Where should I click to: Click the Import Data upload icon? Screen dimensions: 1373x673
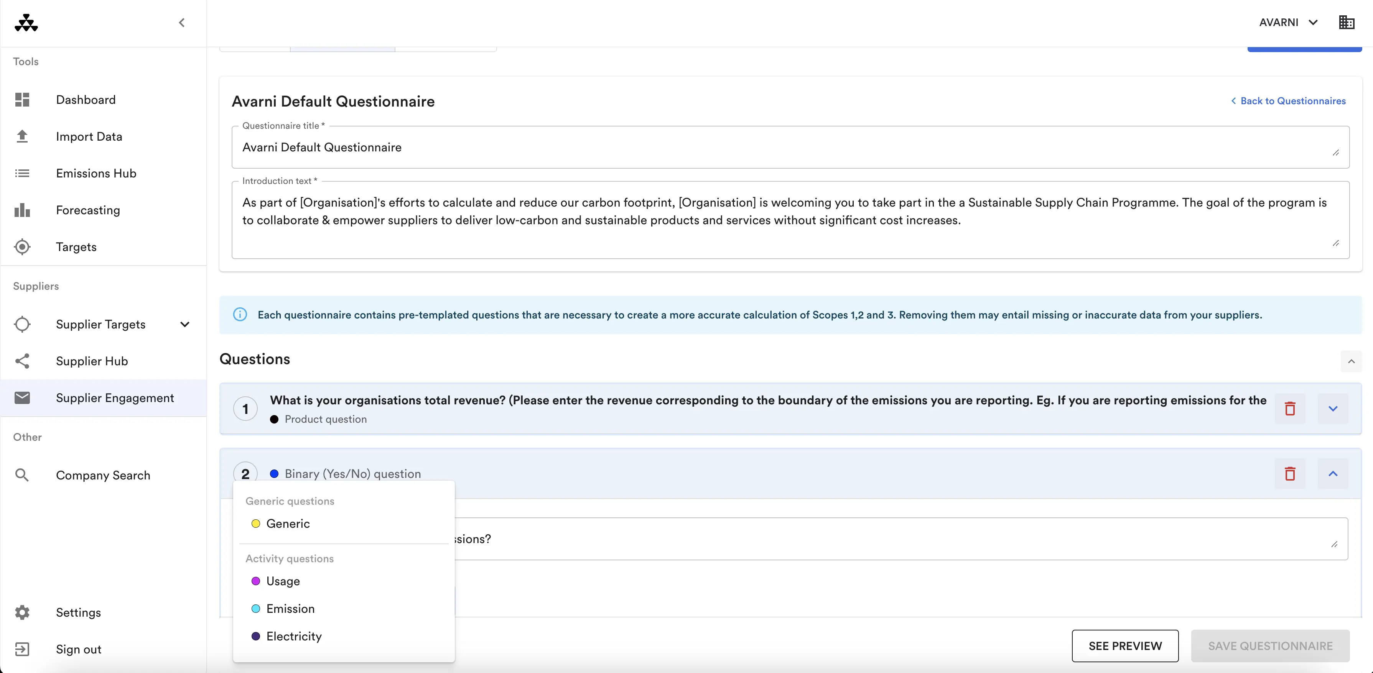(x=22, y=136)
